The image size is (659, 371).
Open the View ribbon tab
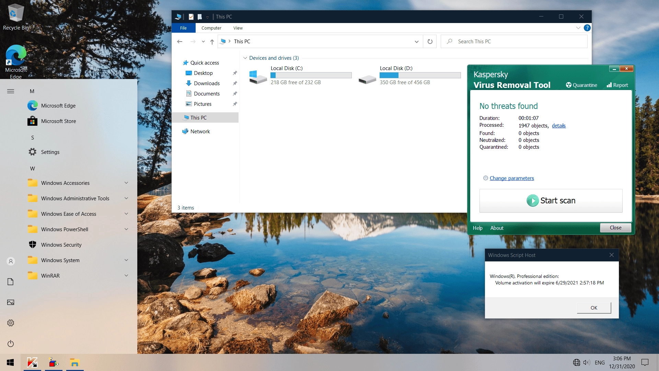[x=238, y=28]
